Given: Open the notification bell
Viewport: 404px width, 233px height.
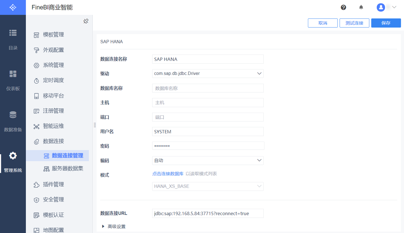Looking at the screenshot, I should [x=361, y=7].
